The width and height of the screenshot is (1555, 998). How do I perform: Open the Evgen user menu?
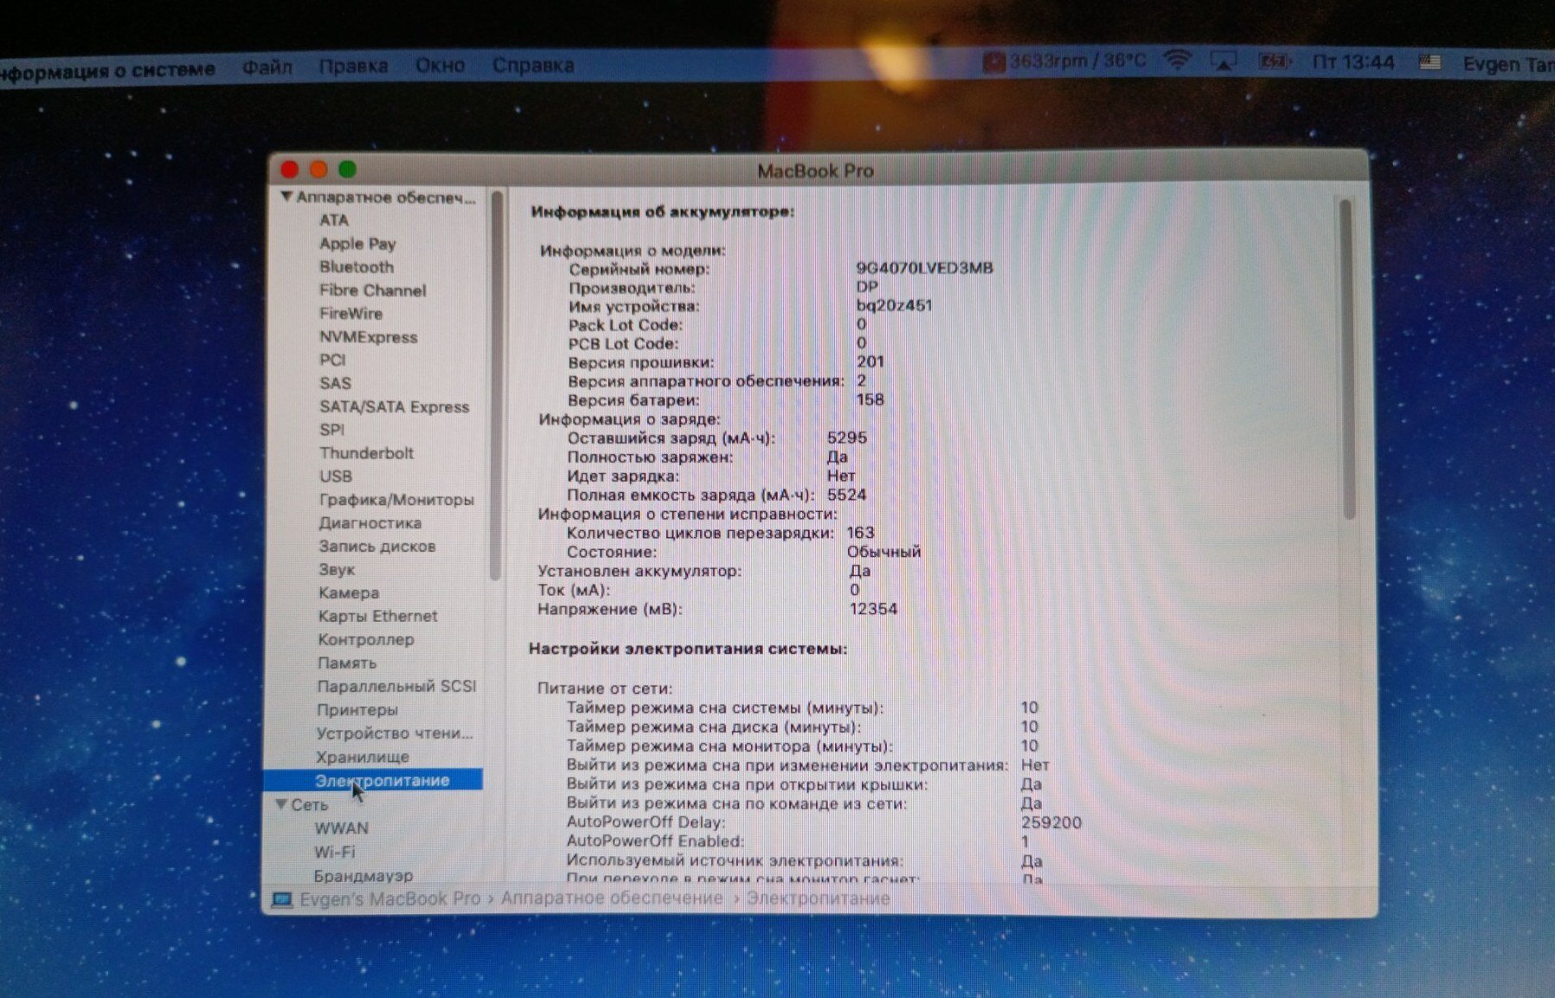(1508, 64)
